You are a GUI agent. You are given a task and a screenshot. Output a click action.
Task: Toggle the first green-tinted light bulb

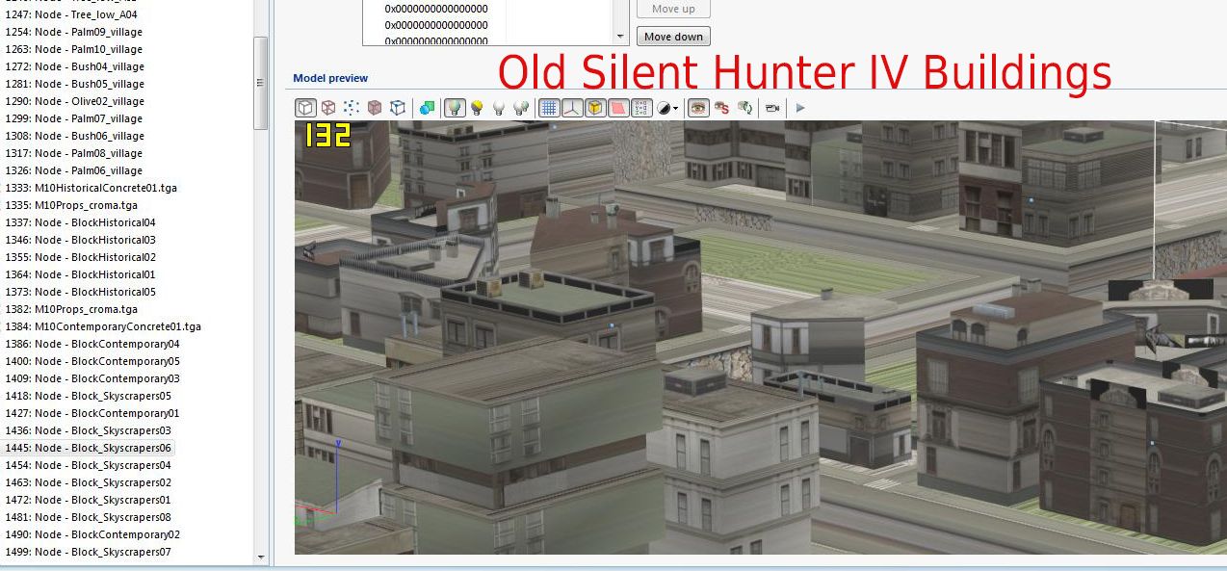[x=455, y=108]
